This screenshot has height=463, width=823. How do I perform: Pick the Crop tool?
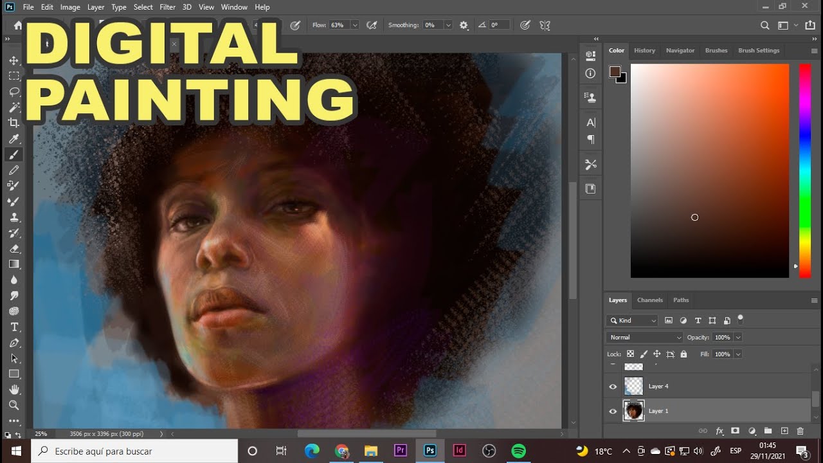tap(14, 123)
